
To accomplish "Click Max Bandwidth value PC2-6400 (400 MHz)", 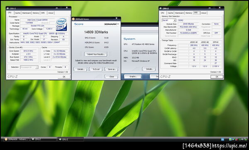I will tap(188, 27).
